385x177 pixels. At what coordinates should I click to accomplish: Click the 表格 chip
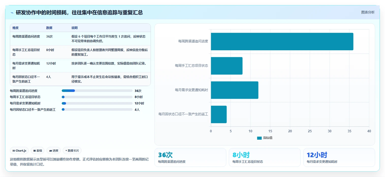tap(38, 151)
